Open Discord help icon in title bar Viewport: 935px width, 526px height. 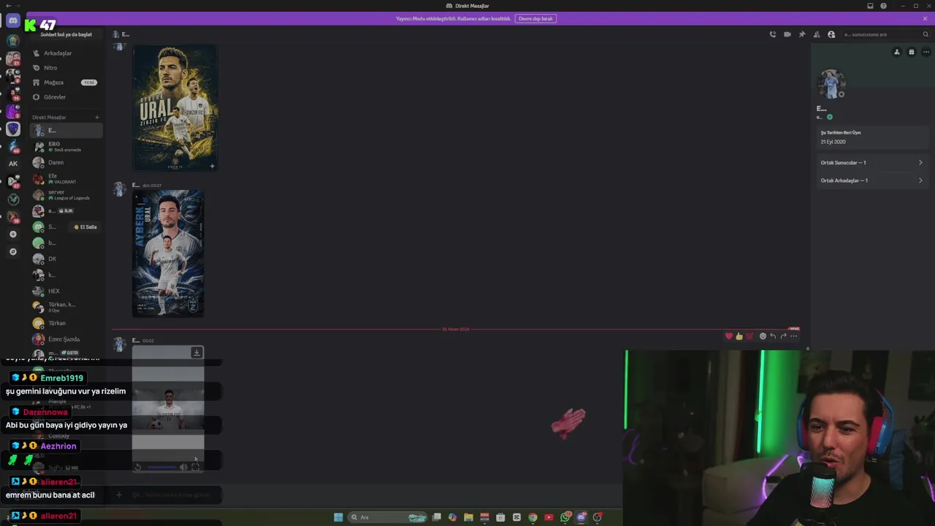click(x=883, y=6)
